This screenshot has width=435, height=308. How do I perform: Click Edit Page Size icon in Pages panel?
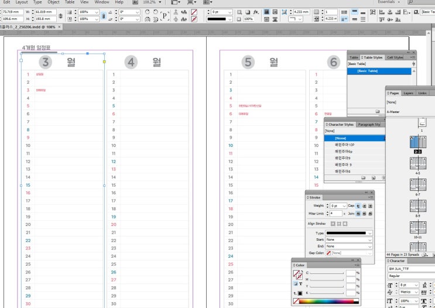coord(424,255)
